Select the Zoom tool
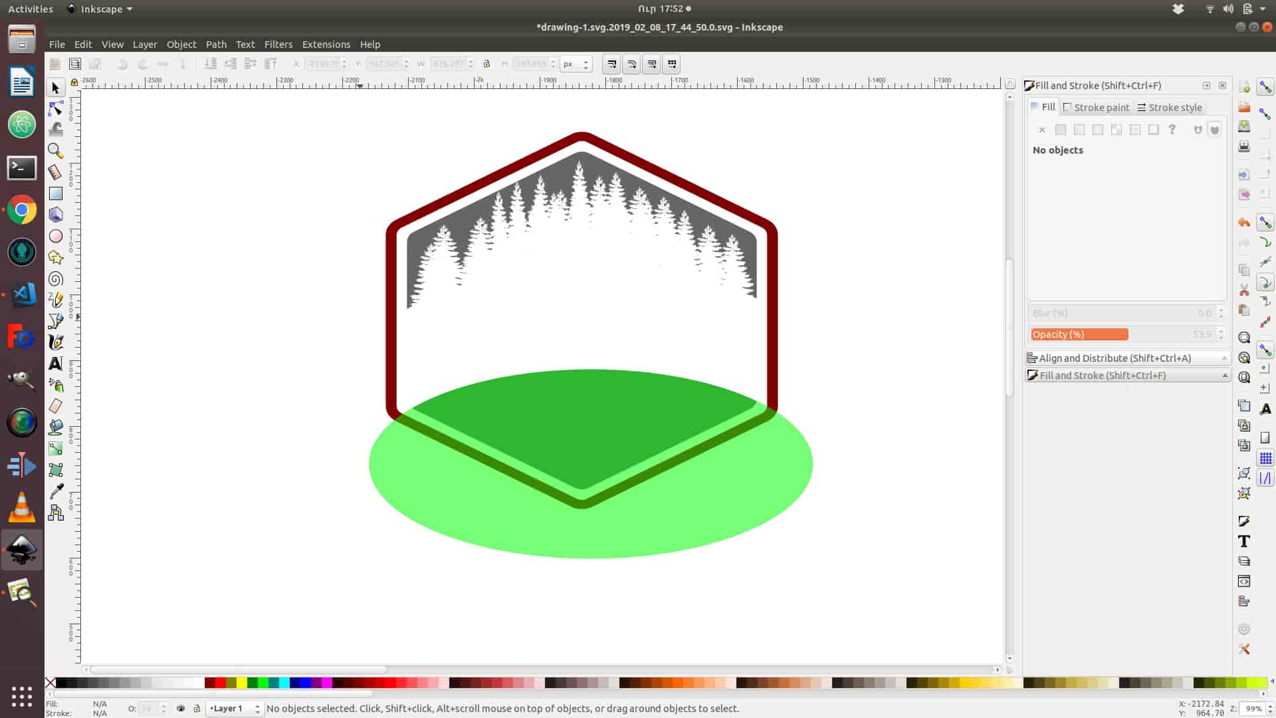The image size is (1276, 718). (x=56, y=151)
